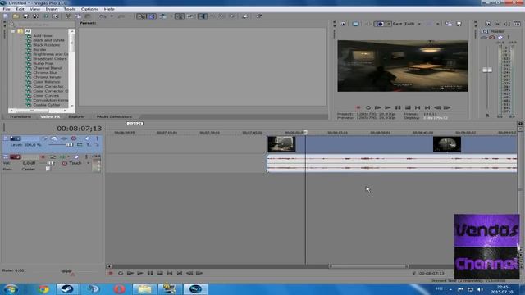Toggle Automatic Crossfades

pos(152,16)
